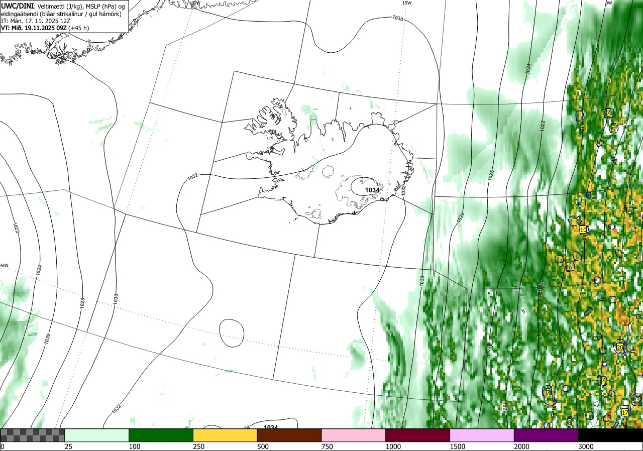Click the bold 1034 pressure label over Iceland

click(x=372, y=190)
